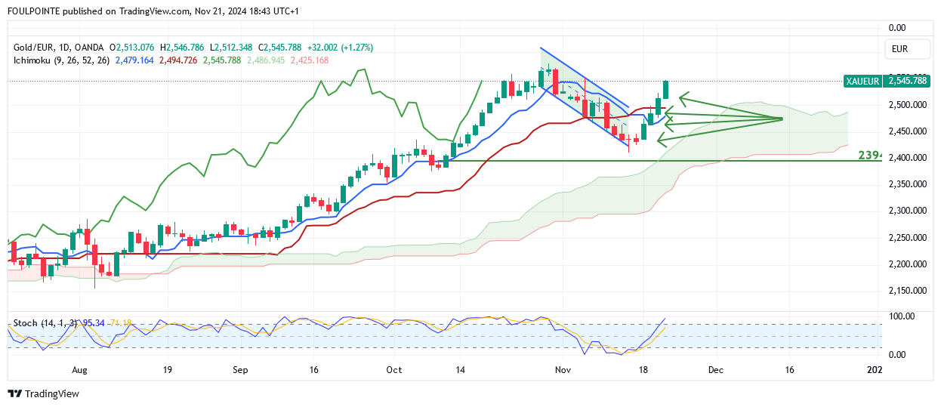Click the 2,500.000 price axis label
The height and width of the screenshot is (407, 941).
click(909, 104)
